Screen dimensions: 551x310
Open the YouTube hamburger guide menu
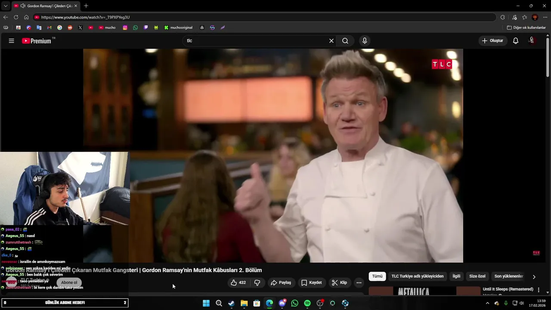[11, 41]
